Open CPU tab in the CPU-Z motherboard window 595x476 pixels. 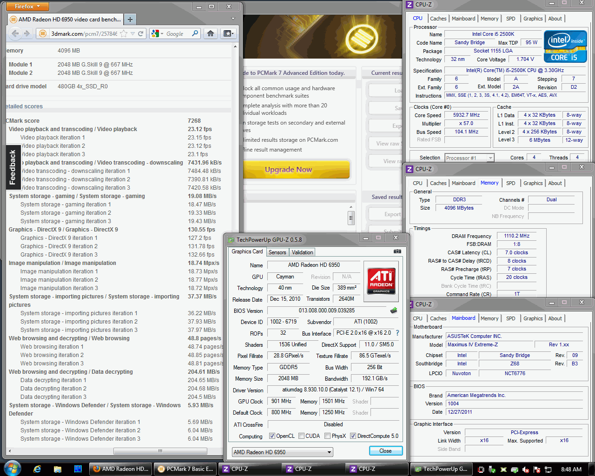click(x=417, y=318)
